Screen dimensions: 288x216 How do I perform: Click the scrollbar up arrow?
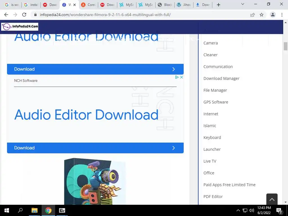click(x=285, y=22)
